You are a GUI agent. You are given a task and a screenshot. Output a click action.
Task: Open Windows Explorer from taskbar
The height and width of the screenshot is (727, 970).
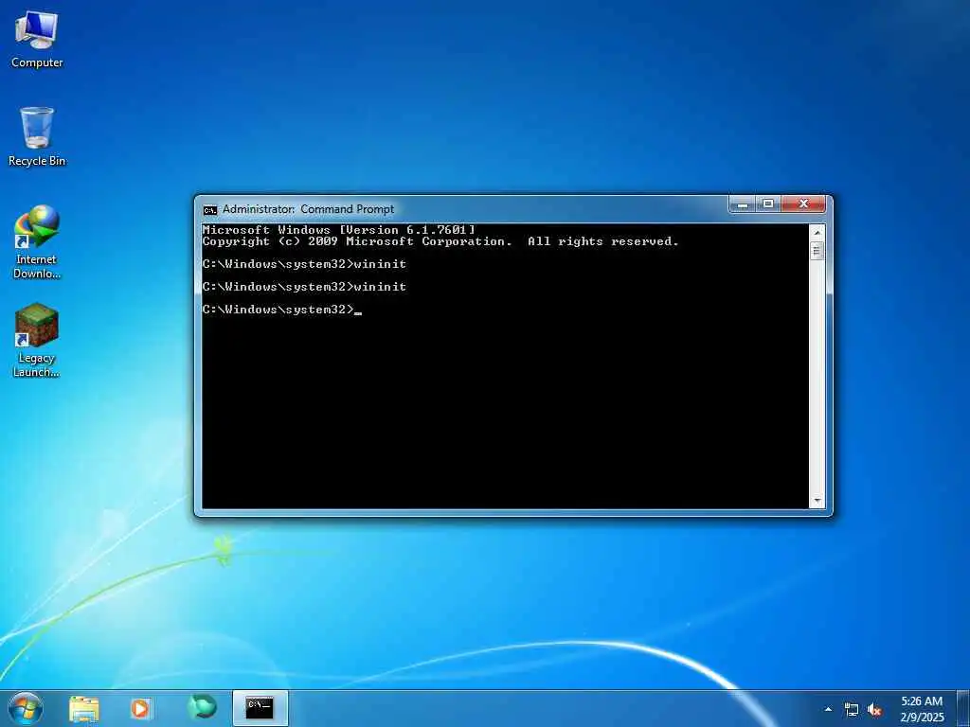tap(84, 708)
